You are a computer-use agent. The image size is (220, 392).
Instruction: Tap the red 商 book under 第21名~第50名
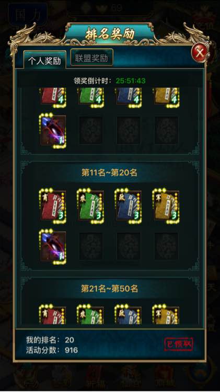click(x=53, y=315)
